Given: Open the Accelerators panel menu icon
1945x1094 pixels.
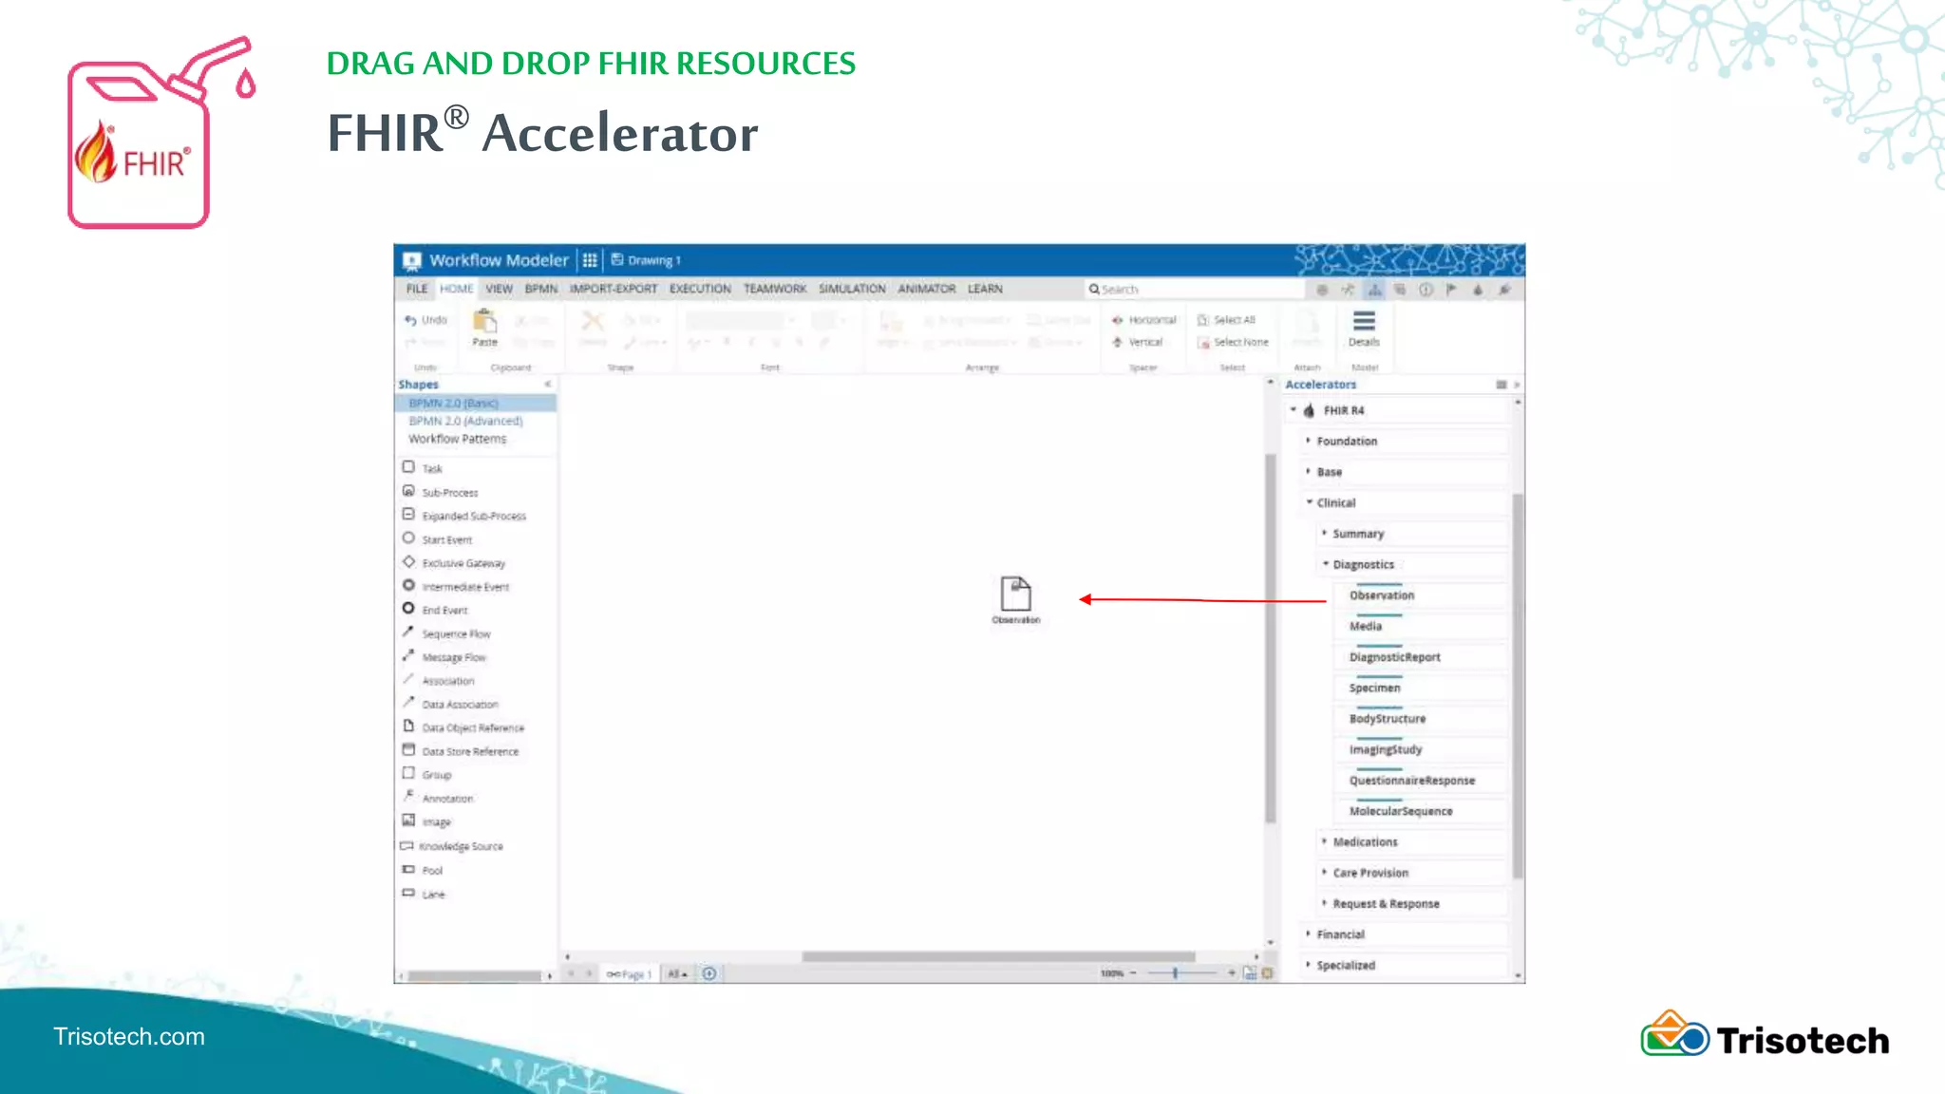Looking at the screenshot, I should (x=1501, y=385).
